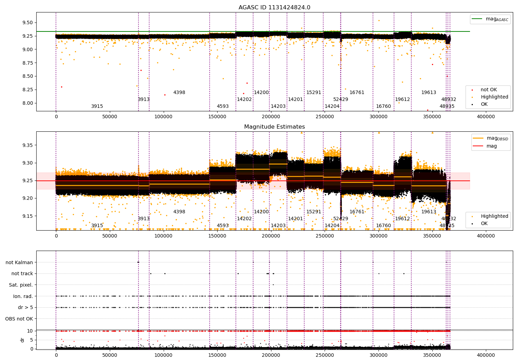Click OBSID label 3915 in Magnitude Estimates plot

click(x=97, y=225)
